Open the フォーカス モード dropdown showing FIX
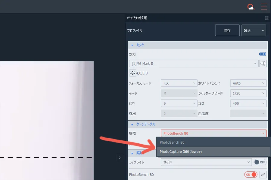This screenshot has height=180, width=271. pos(179,83)
